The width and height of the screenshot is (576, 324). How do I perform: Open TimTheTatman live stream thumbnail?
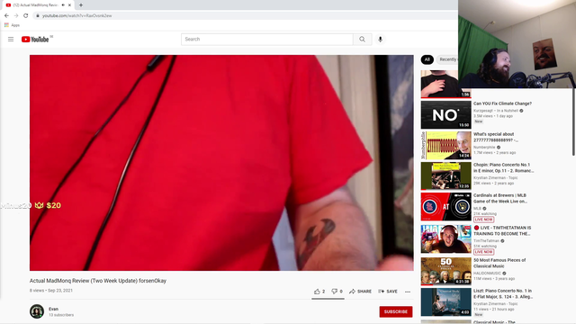446,238
